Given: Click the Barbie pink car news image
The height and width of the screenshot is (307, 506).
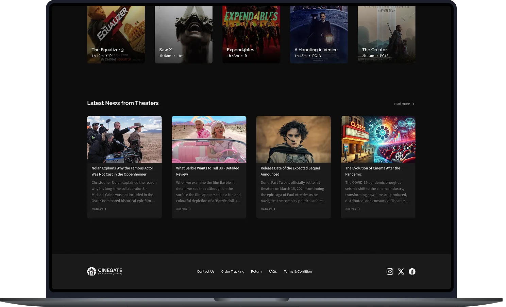Looking at the screenshot, I should point(209,140).
